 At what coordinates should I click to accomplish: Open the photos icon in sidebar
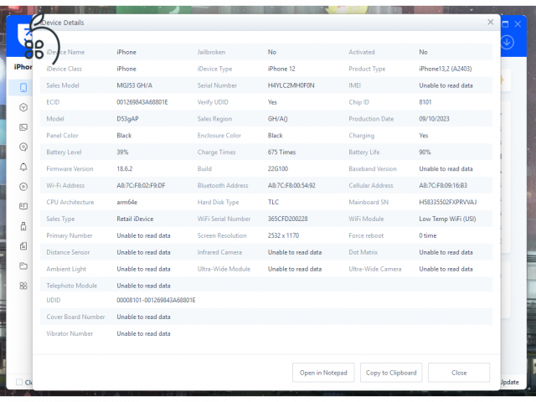tap(23, 127)
